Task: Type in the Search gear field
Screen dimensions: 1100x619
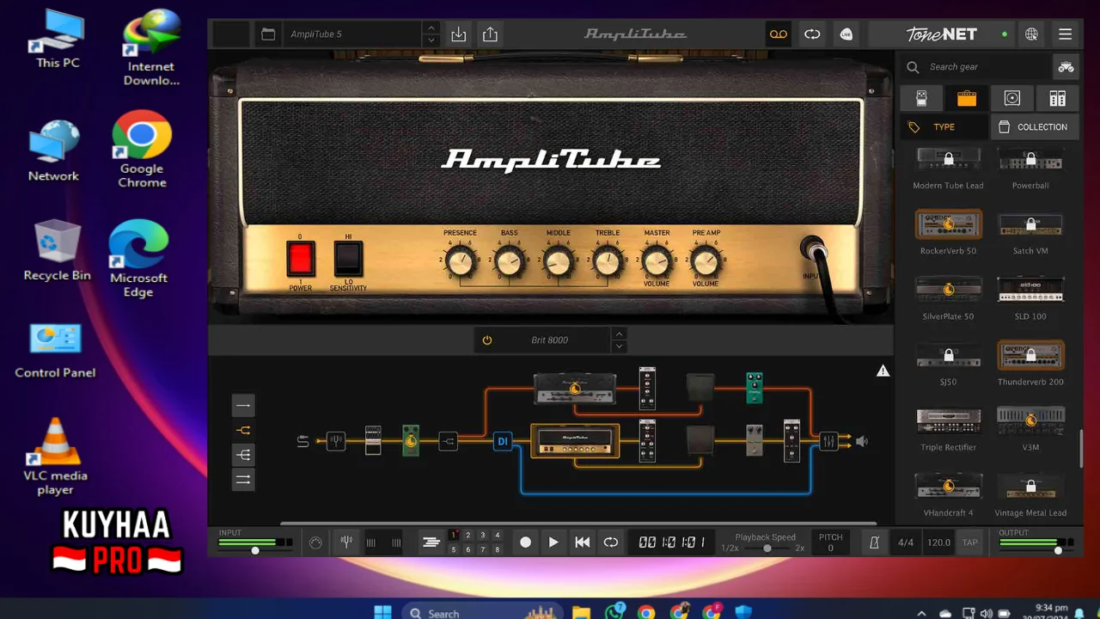Action: click(975, 67)
